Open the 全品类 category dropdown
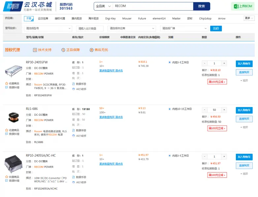This screenshot has width=258, height=197. pos(103,6)
